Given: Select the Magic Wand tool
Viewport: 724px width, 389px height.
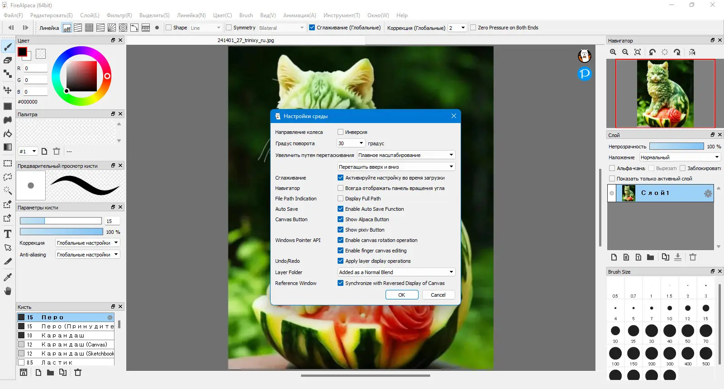Looking at the screenshot, I should point(8,190).
